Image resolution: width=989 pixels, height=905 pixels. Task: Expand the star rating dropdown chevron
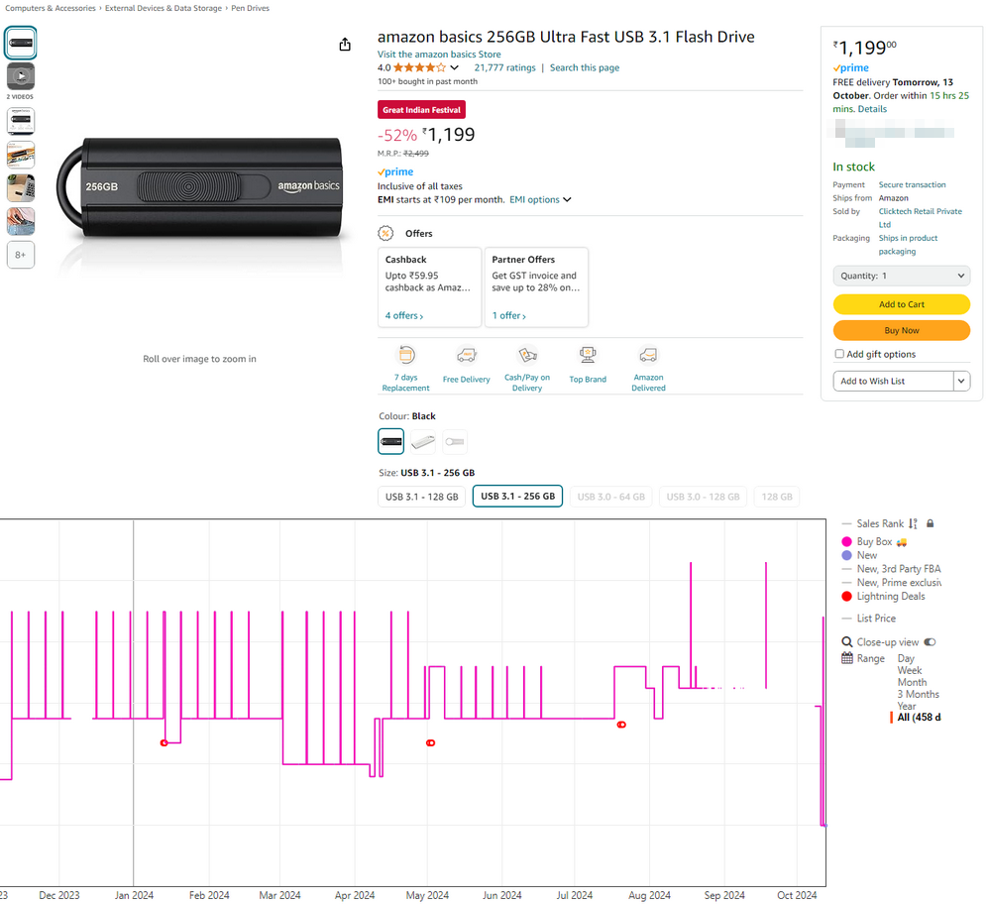point(454,67)
